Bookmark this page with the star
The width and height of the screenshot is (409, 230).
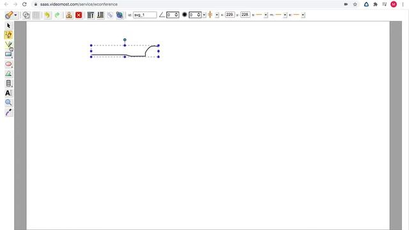[x=355, y=4]
